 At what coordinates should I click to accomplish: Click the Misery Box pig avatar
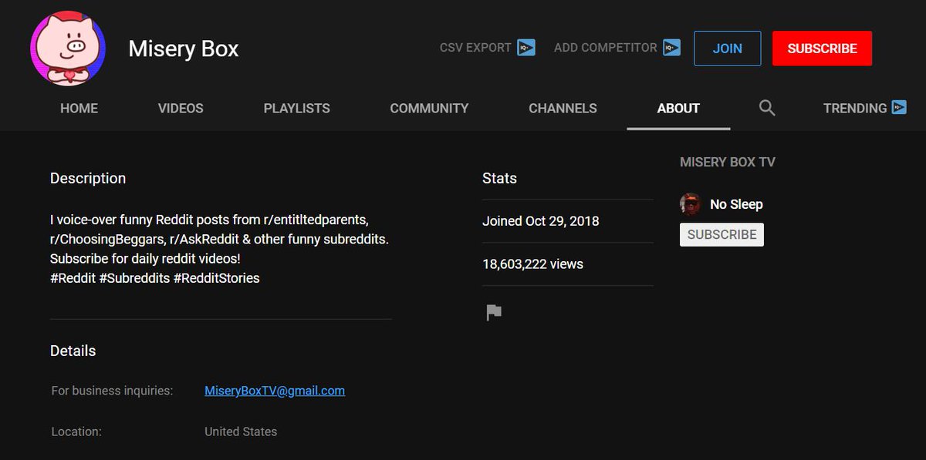(x=68, y=48)
